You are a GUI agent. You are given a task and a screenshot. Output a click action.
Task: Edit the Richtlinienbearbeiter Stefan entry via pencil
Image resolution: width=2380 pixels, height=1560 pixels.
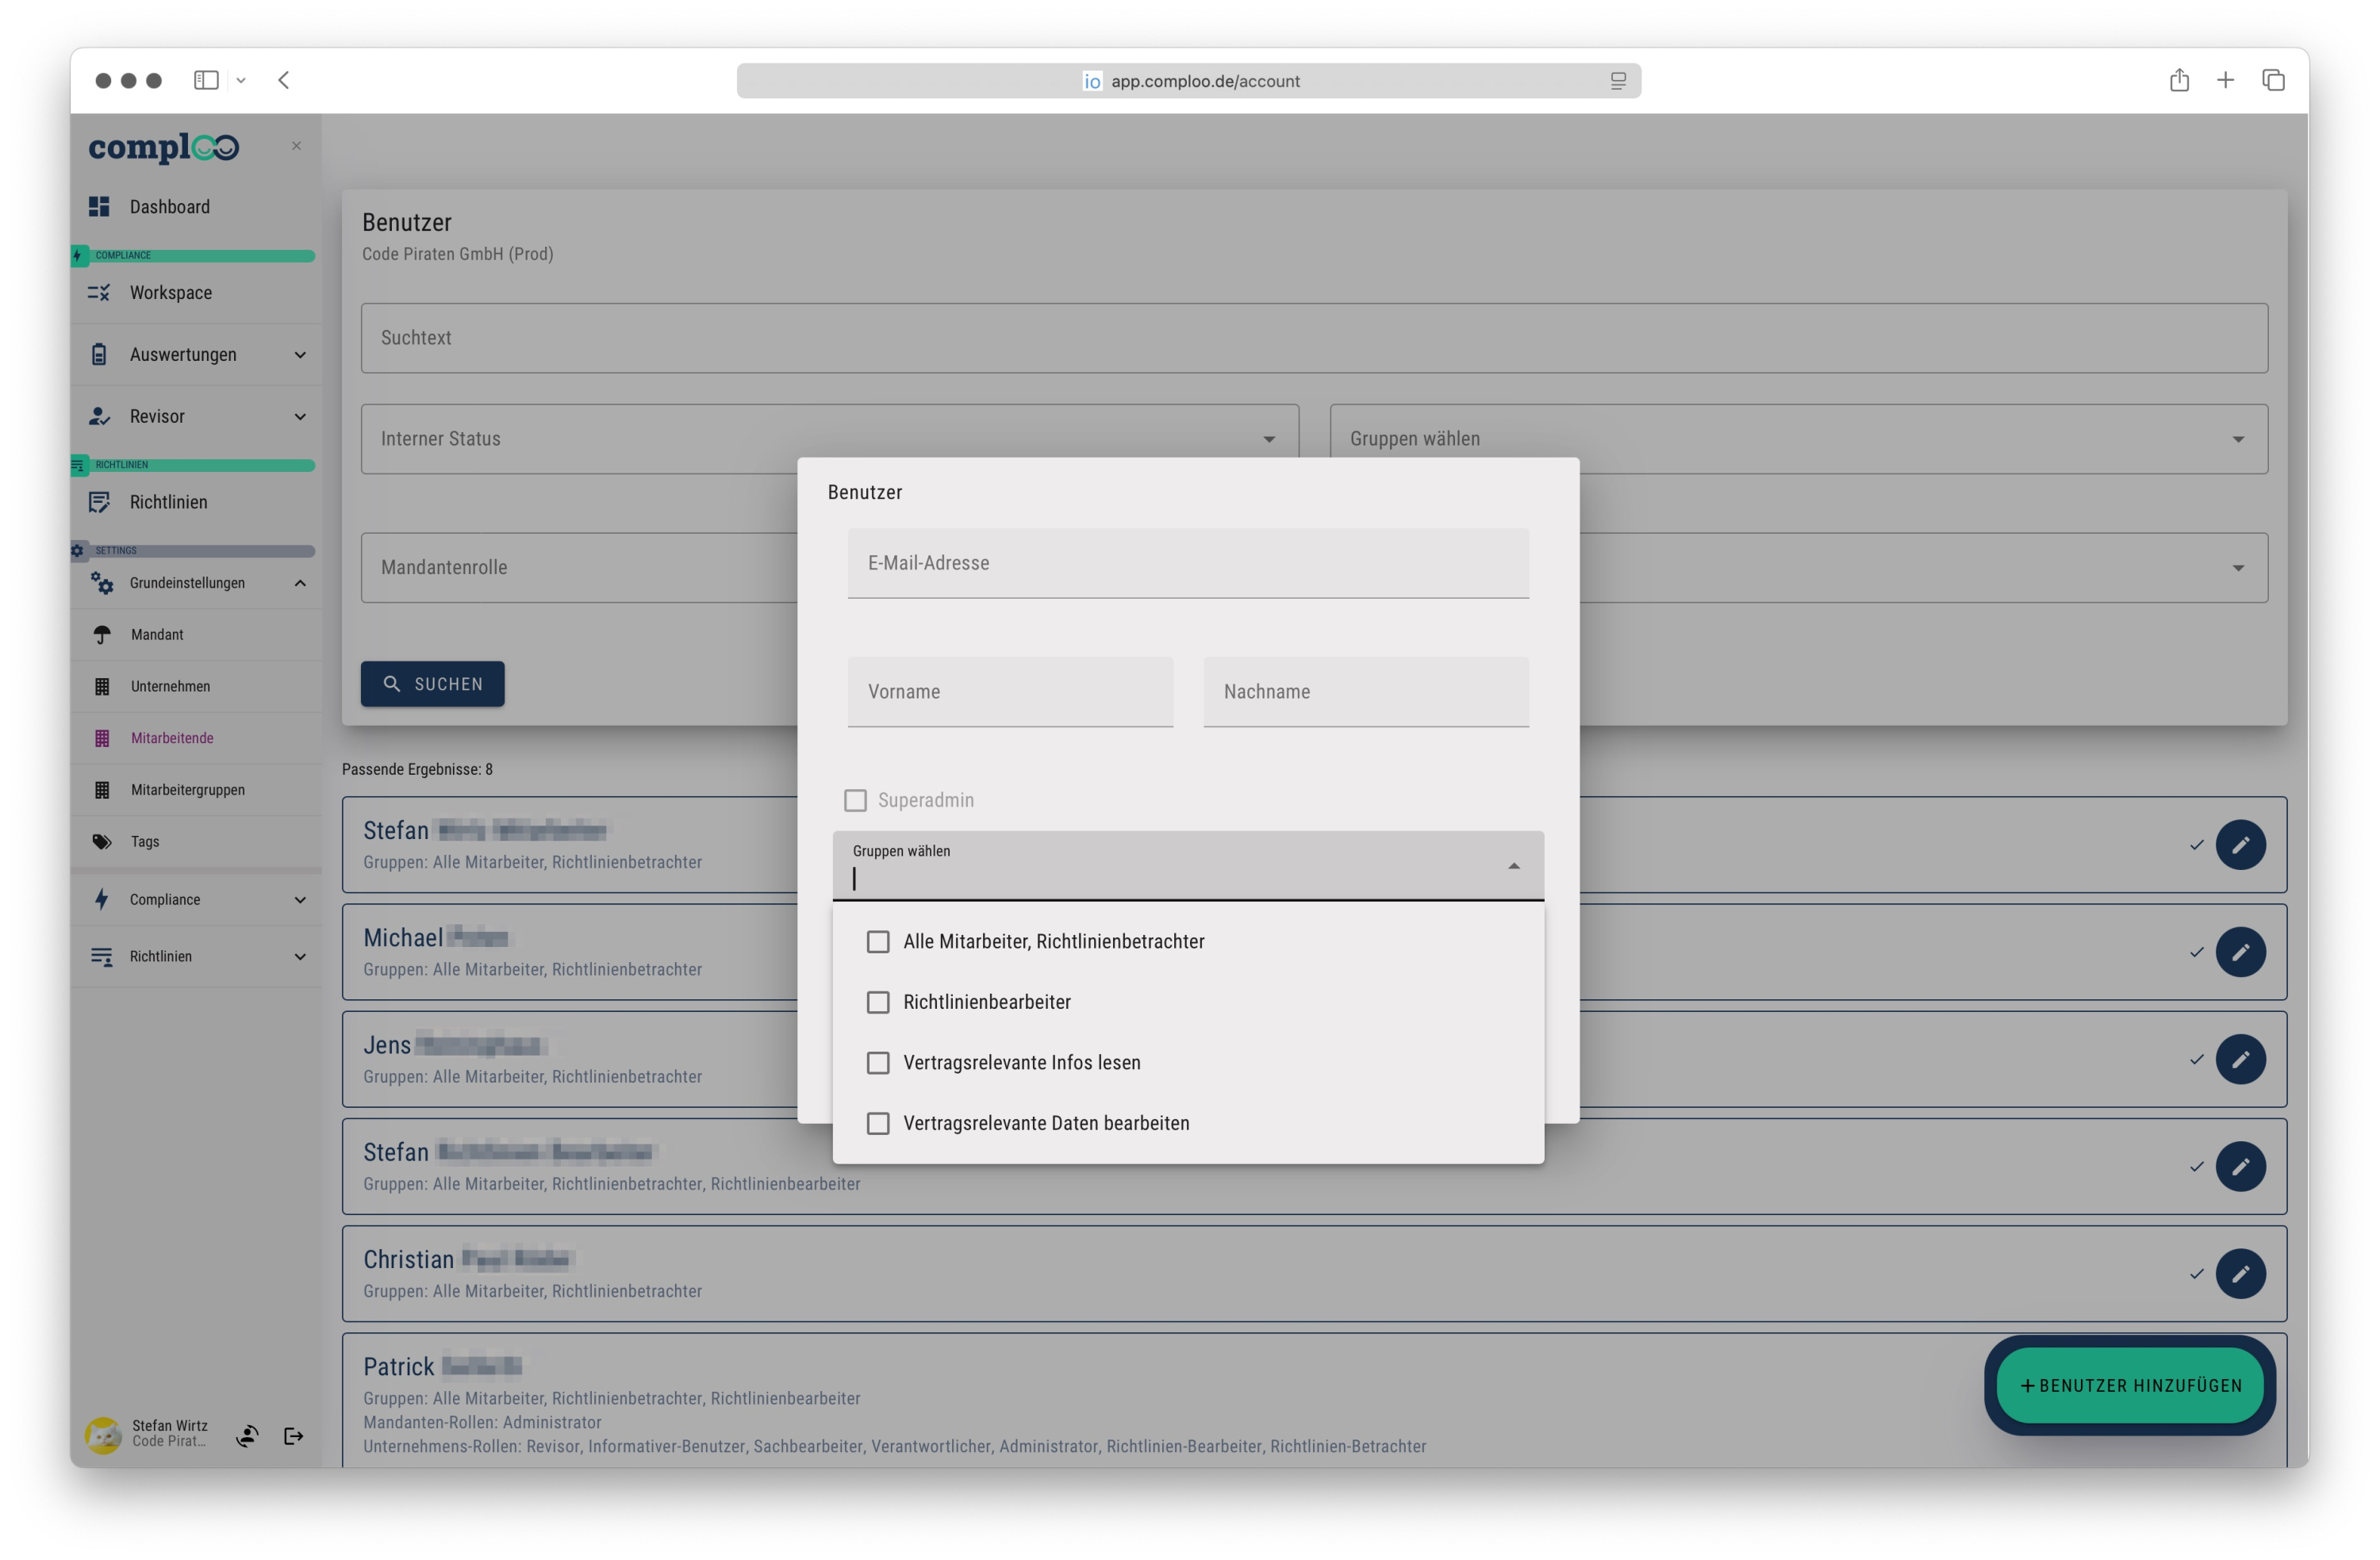point(2241,1166)
